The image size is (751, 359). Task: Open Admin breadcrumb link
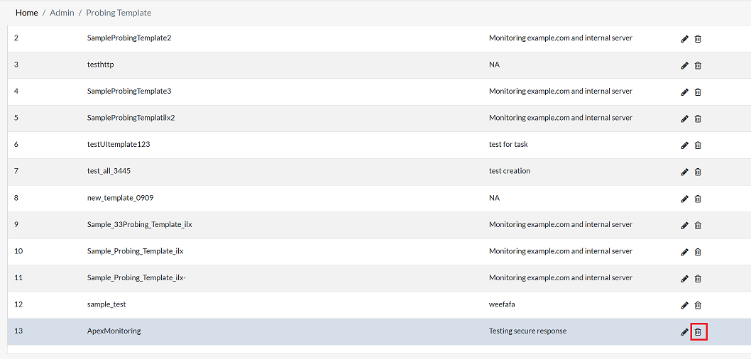click(x=62, y=13)
